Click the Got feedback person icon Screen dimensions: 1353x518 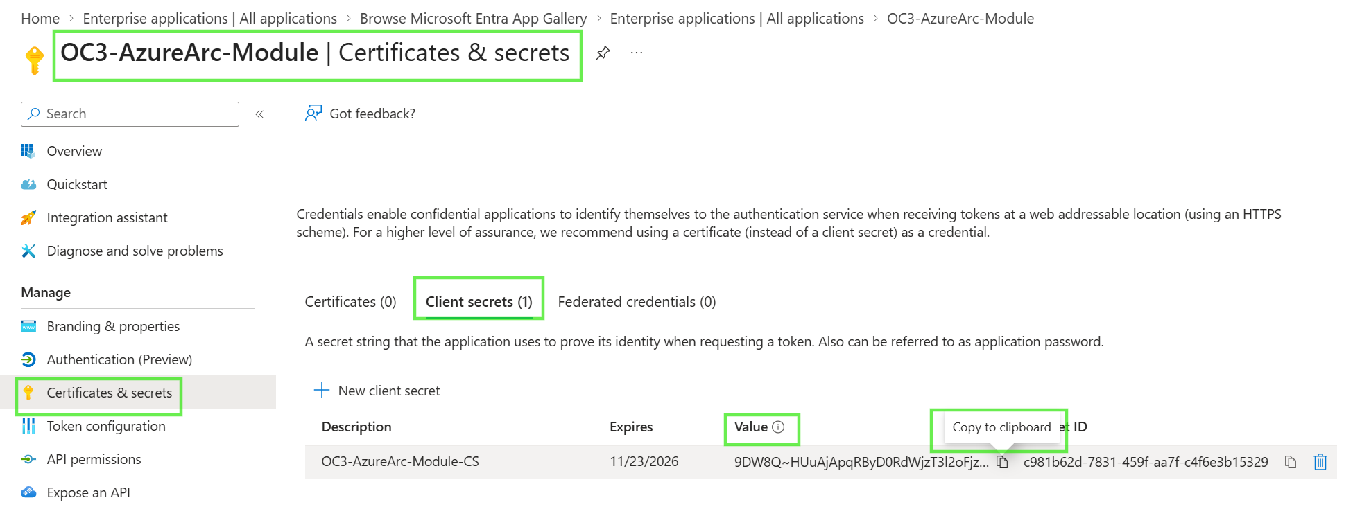[313, 114]
